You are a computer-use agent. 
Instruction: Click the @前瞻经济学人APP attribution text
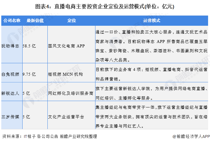tap(191, 136)
